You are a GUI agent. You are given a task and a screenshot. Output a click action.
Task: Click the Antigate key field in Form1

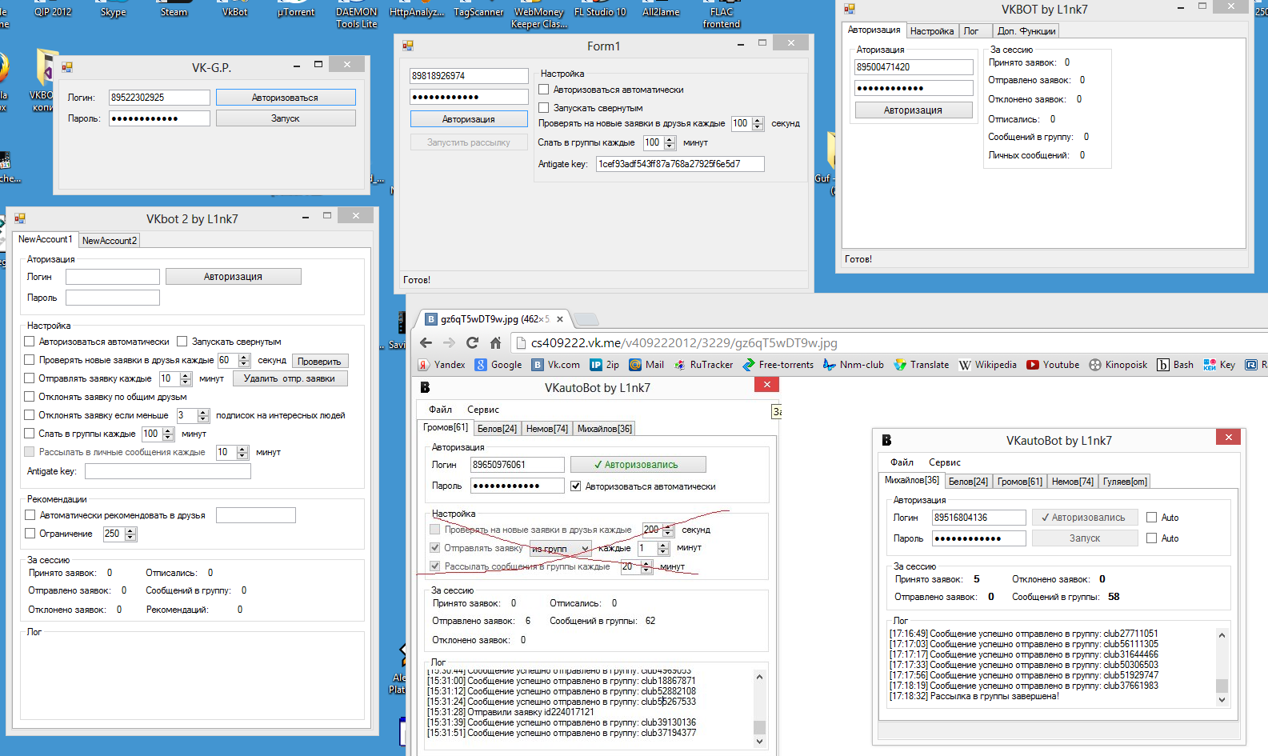(x=680, y=164)
